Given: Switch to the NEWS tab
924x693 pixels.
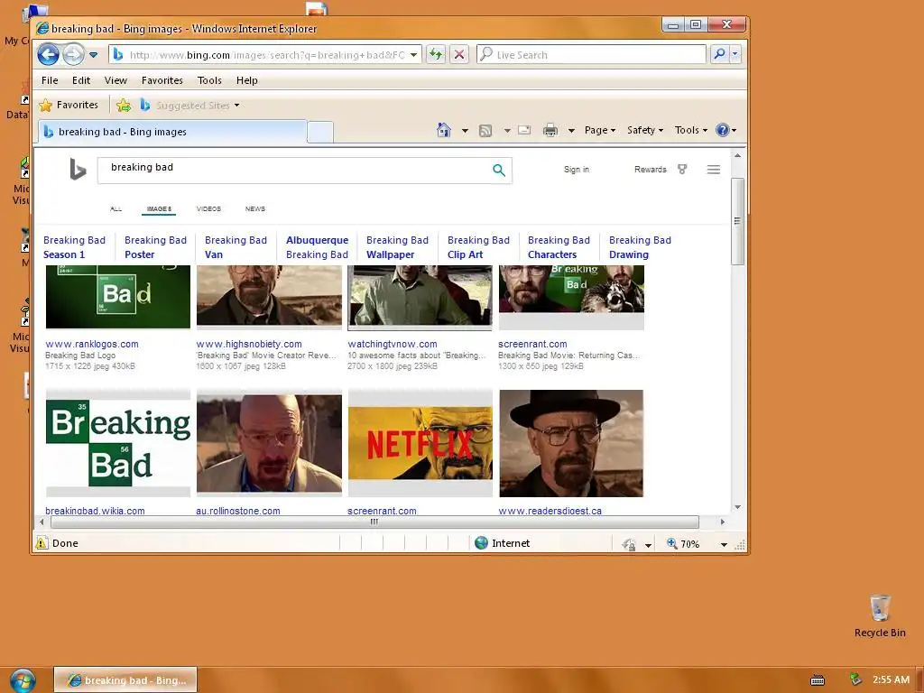Looking at the screenshot, I should tap(255, 208).
